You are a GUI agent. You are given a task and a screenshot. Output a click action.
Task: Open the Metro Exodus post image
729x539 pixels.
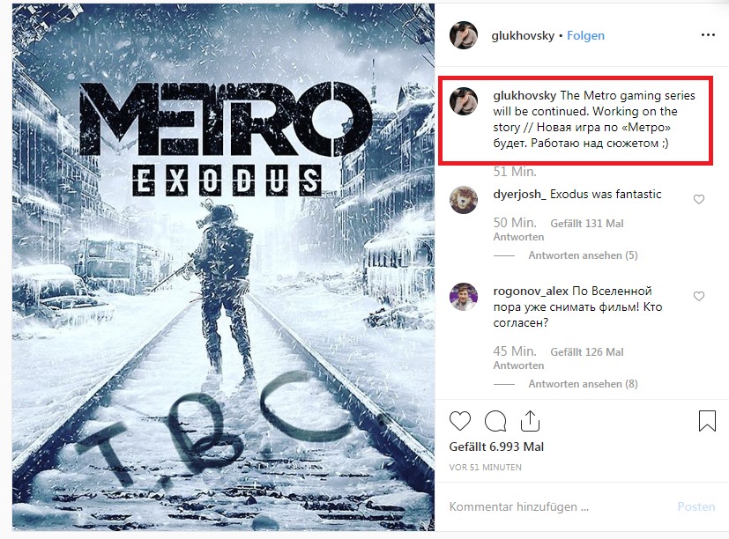click(x=223, y=267)
